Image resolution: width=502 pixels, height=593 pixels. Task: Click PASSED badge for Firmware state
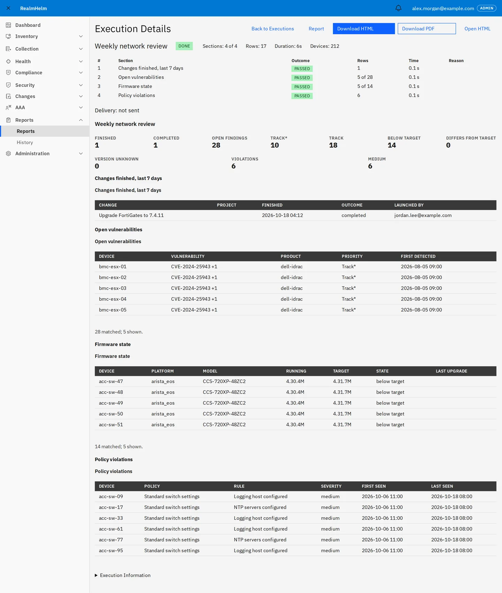(x=302, y=87)
